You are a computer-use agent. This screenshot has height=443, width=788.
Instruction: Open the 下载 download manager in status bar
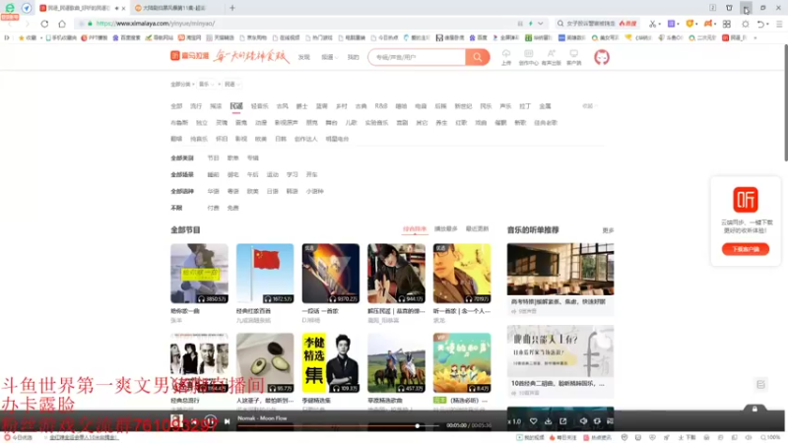pyautogui.click(x=688, y=437)
